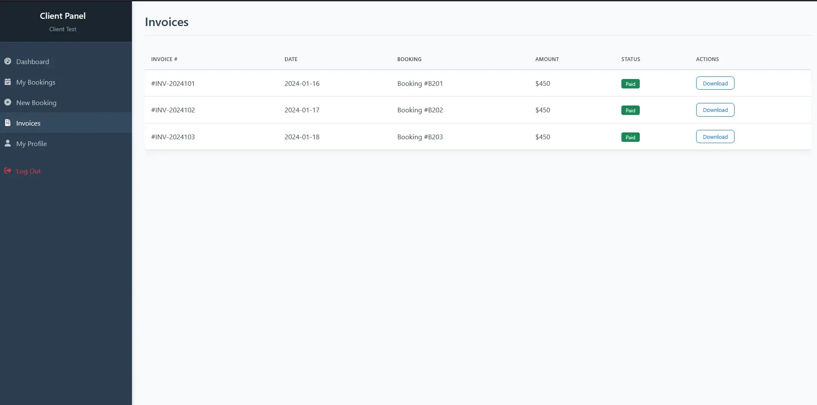
Task: Click the Paid badge for invoice #INV-2024103
Action: 630,137
